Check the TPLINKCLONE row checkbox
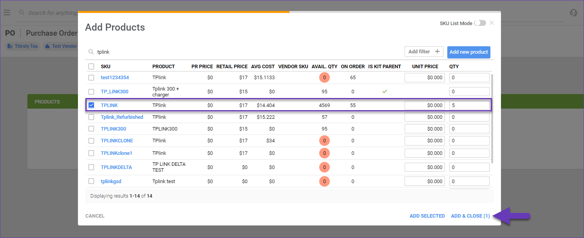The image size is (584, 238). point(91,140)
